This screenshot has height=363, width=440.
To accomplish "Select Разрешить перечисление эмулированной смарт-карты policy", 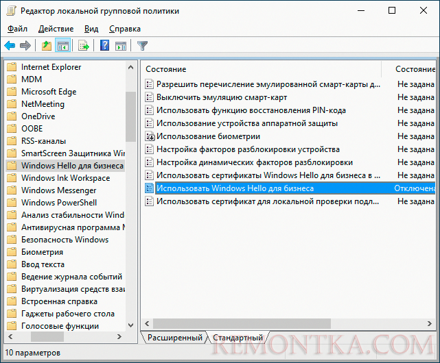I will click(x=268, y=84).
